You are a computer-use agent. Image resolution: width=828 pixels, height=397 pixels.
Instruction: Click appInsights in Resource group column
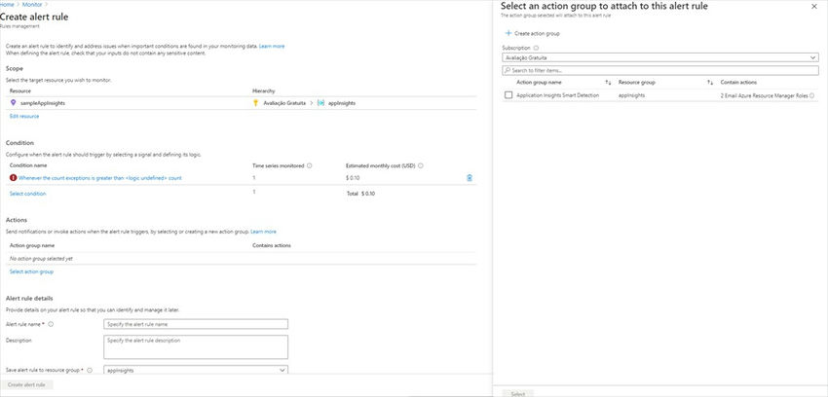tap(631, 95)
